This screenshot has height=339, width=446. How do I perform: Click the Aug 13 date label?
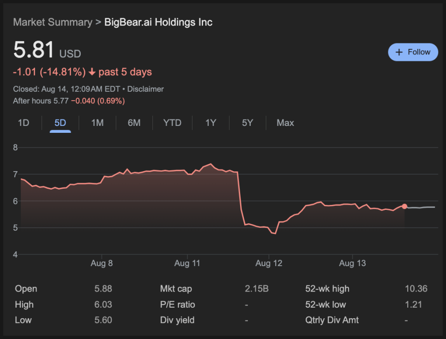352,263
